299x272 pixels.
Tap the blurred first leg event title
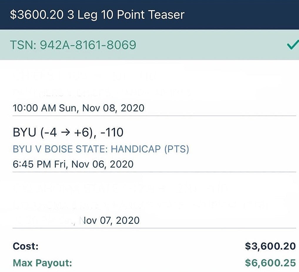click(x=102, y=93)
